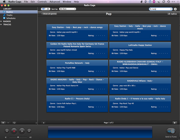Image resolution: width=180 pixels, height=140 pixels.
Task: Open the Controls menu
Action: 42,1
